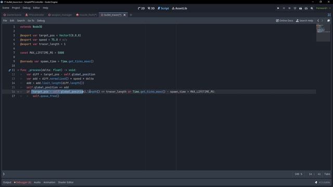The height and width of the screenshot is (187, 333).
Task: Run a specific scene icon
Action: [306, 8]
